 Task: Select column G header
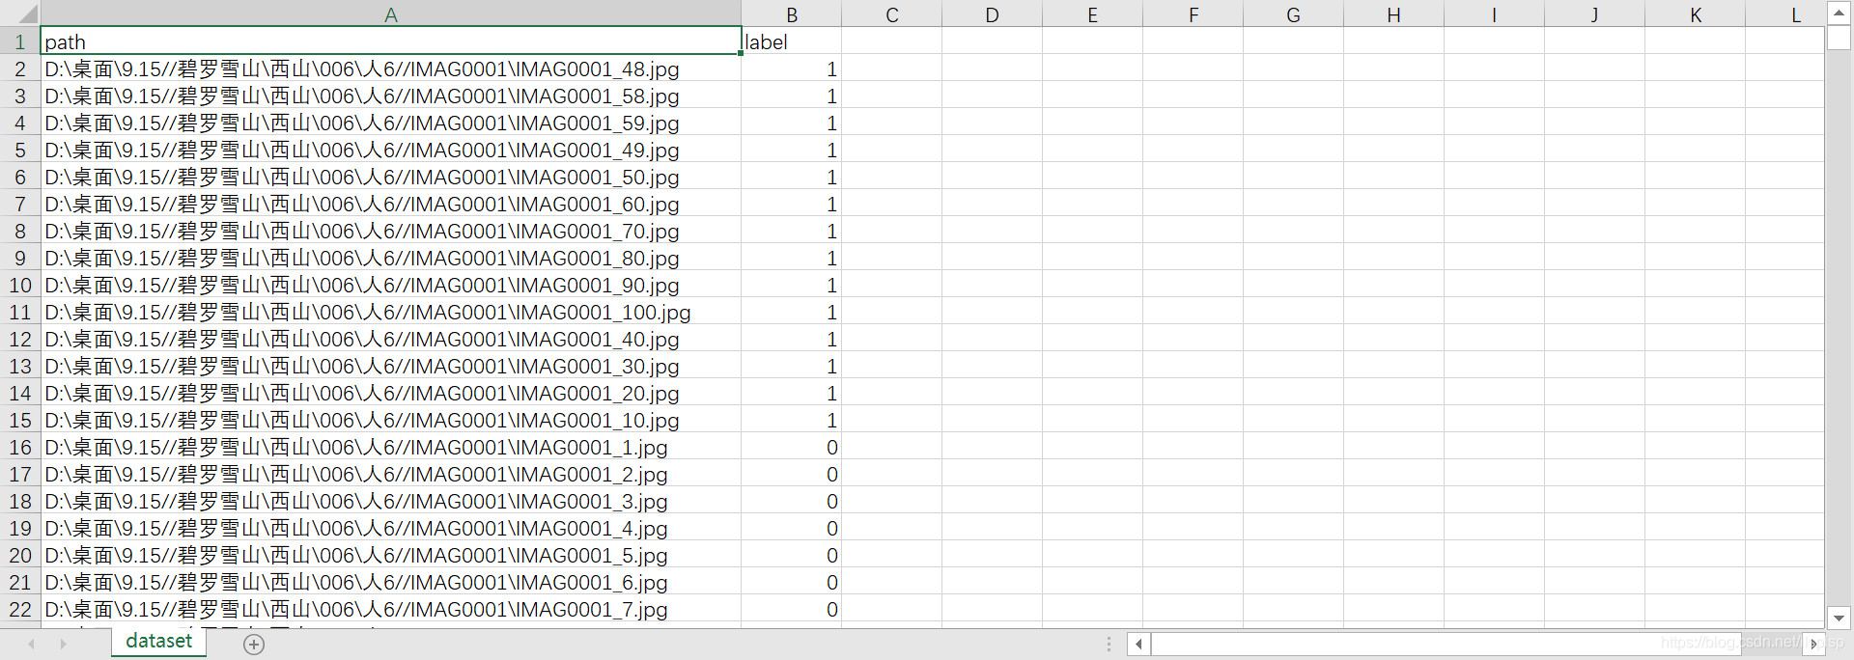(x=1294, y=14)
